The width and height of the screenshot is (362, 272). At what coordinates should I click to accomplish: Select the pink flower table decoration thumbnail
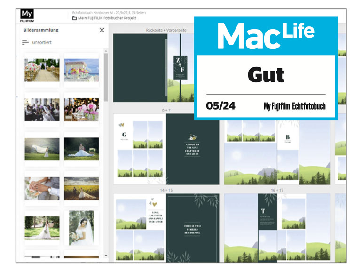point(81,110)
